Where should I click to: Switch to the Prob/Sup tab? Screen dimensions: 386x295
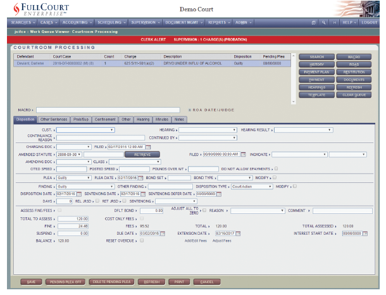(x=81, y=120)
